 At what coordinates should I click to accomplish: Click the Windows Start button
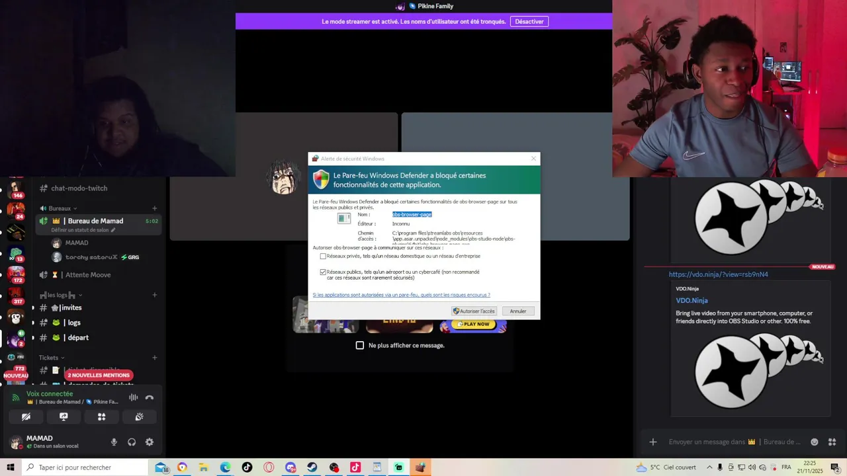(11, 467)
